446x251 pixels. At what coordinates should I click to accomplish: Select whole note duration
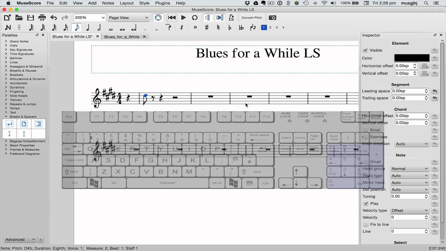(111, 29)
